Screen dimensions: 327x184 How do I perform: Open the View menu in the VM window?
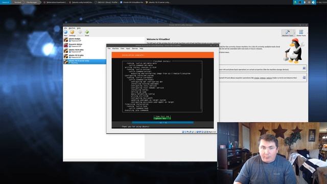pos(122,49)
